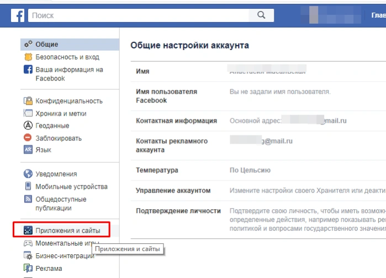
Task: Edit the Температура setting row
Action: 258,170
